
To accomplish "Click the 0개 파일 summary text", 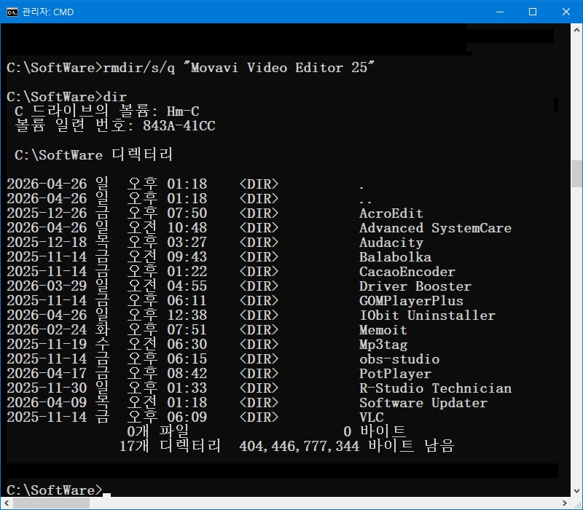I will 157,431.
